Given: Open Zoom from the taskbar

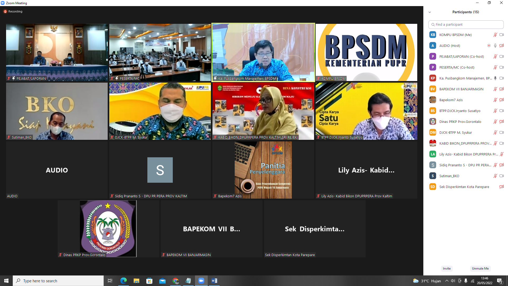Looking at the screenshot, I should [x=201, y=280].
